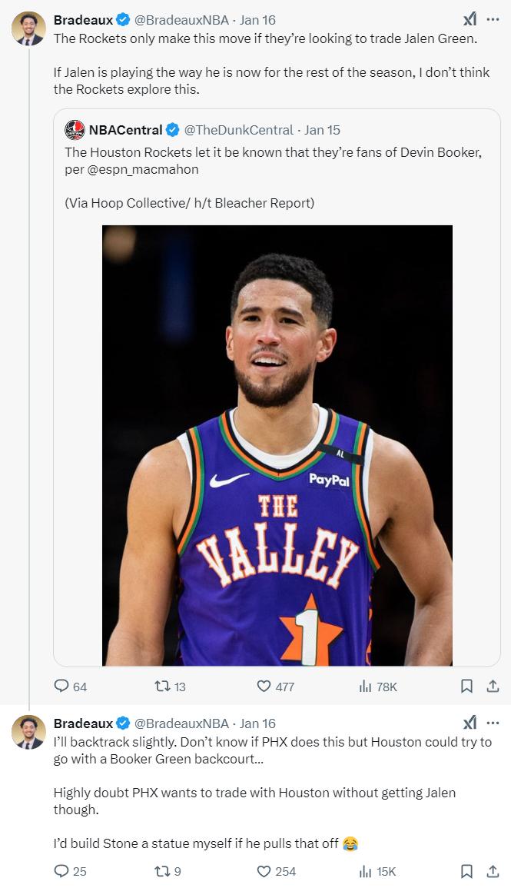Share the second Bradeaux tweet
The height and width of the screenshot is (888, 511).
point(493,871)
